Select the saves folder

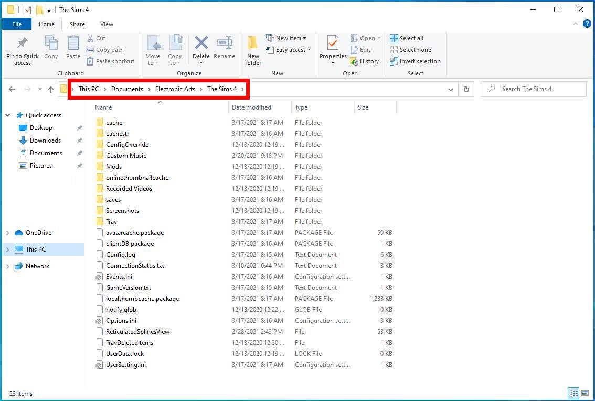113,199
